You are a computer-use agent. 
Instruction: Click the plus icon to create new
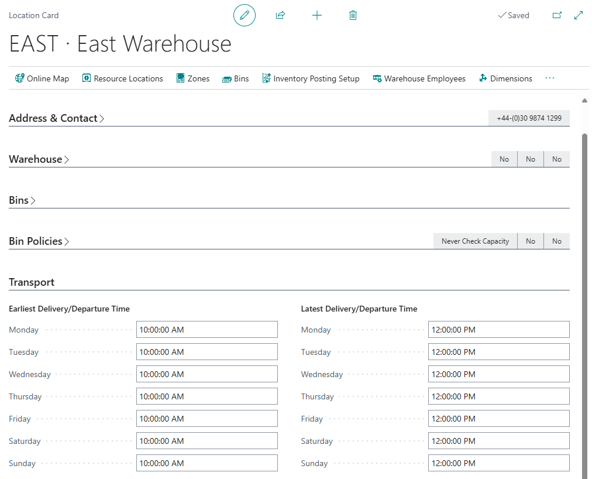point(316,15)
